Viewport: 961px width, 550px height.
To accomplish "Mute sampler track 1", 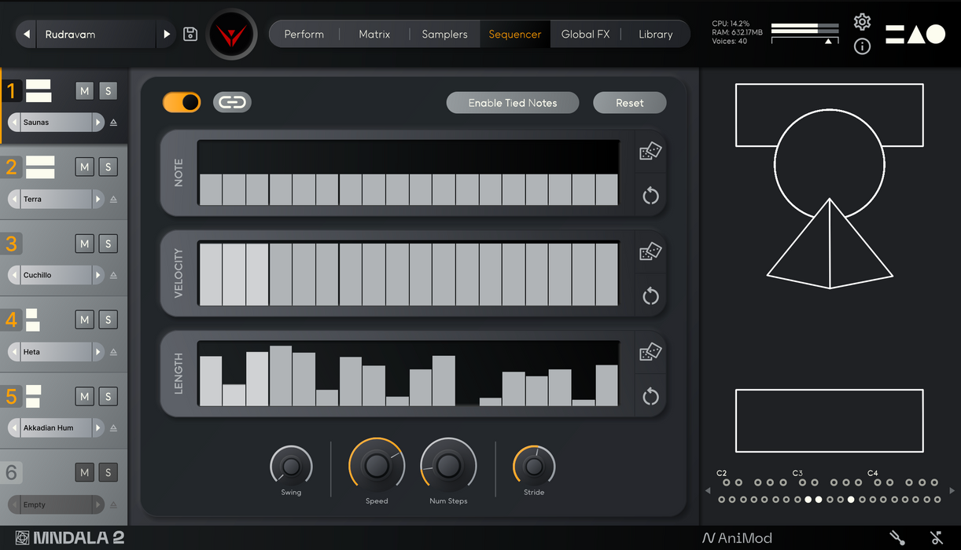I will coord(84,91).
